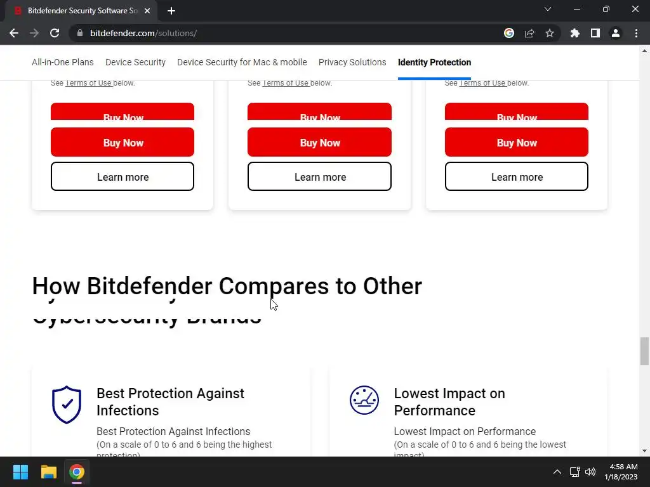Click the scrollbar up arrow
This screenshot has height=487, width=650.
pyautogui.click(x=644, y=51)
